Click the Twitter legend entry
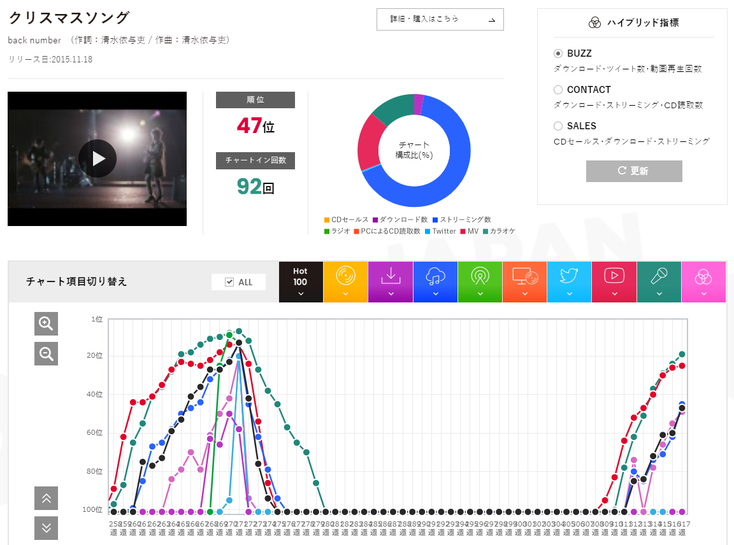 pos(440,231)
